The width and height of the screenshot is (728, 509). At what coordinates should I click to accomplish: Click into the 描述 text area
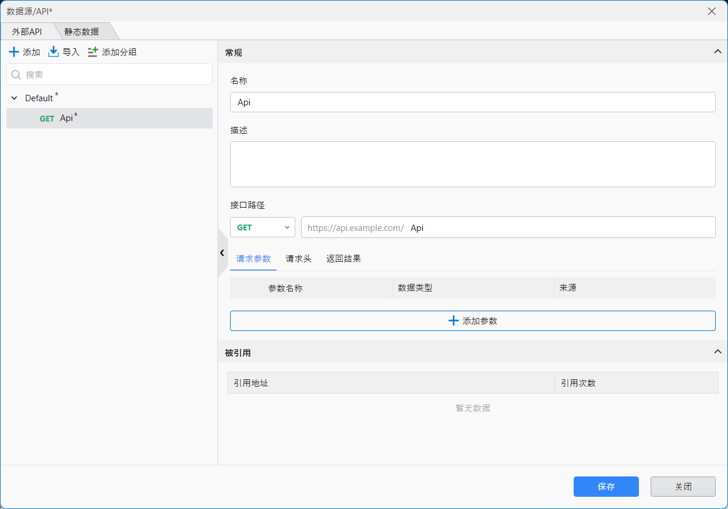pos(472,164)
